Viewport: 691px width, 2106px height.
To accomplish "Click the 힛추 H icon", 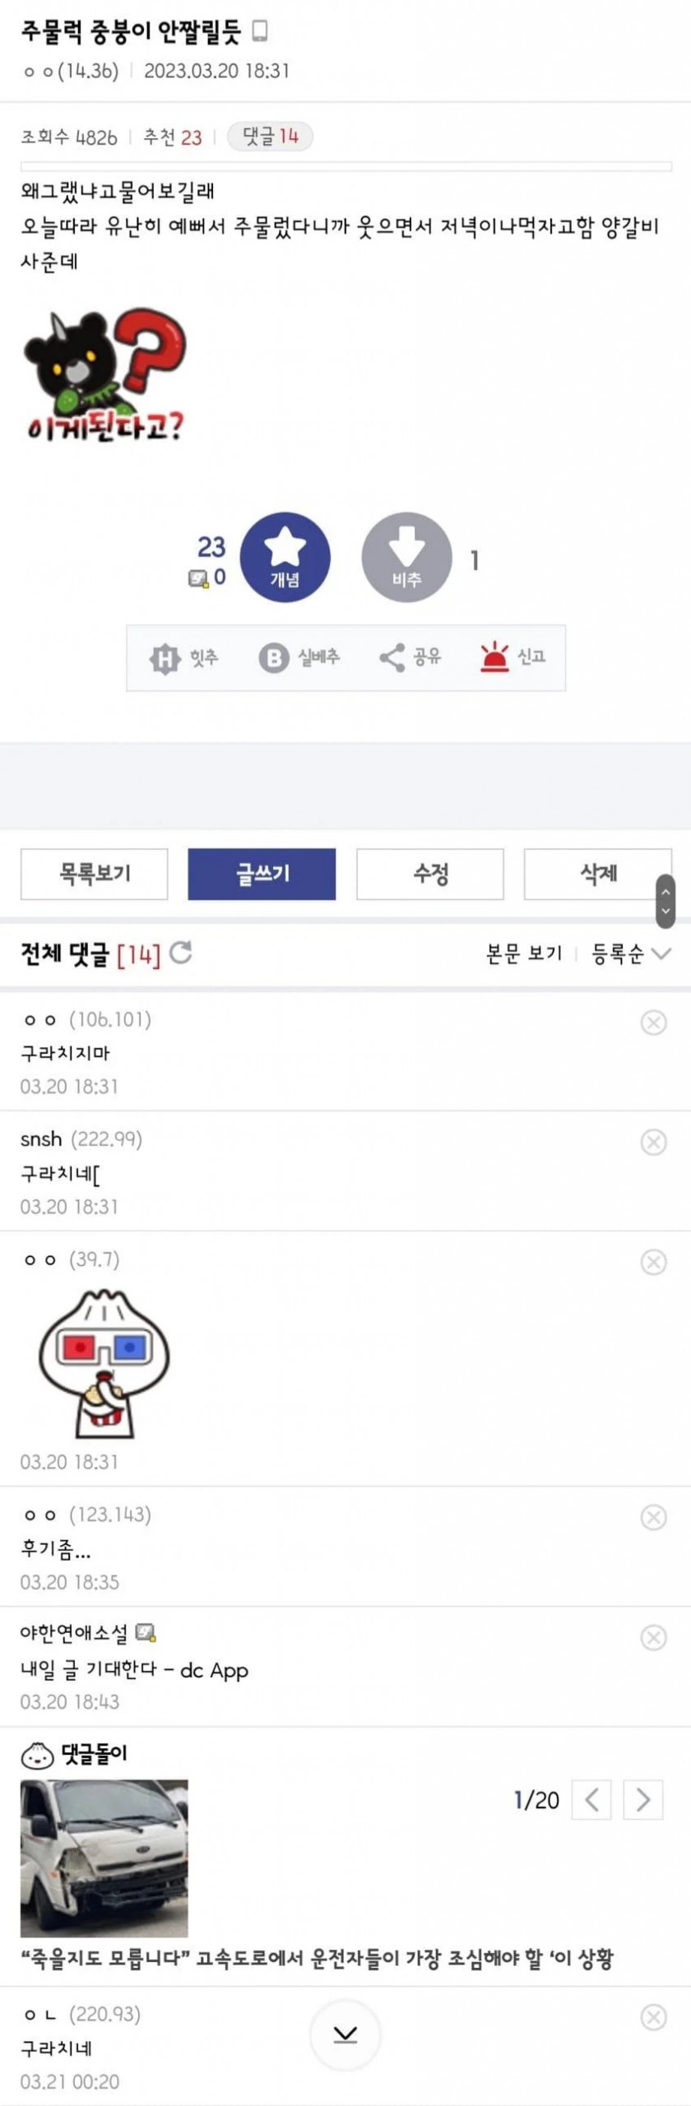I will (164, 657).
